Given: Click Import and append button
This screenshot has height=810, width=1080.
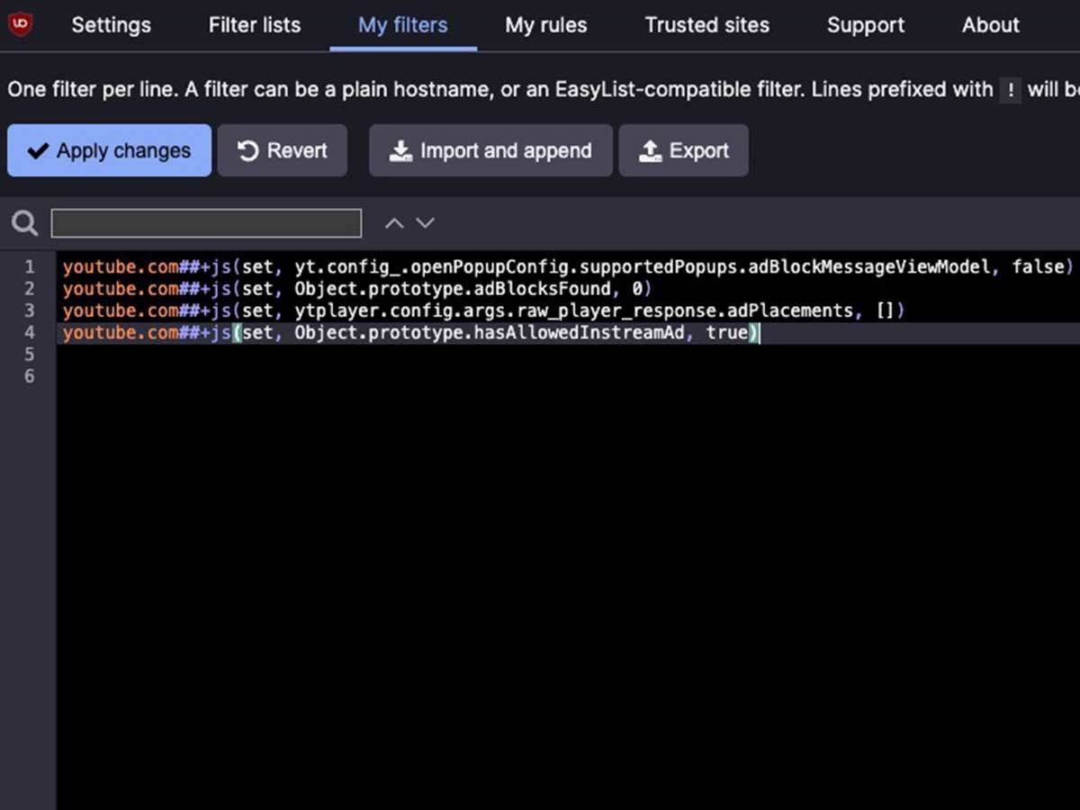Looking at the screenshot, I should (x=490, y=150).
